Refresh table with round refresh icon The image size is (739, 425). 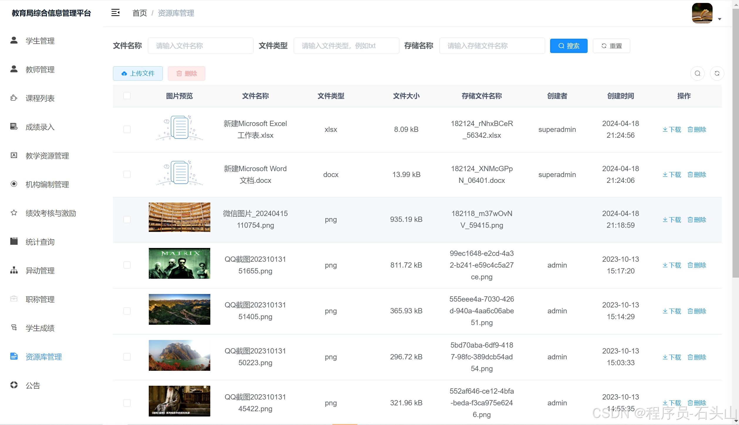717,73
